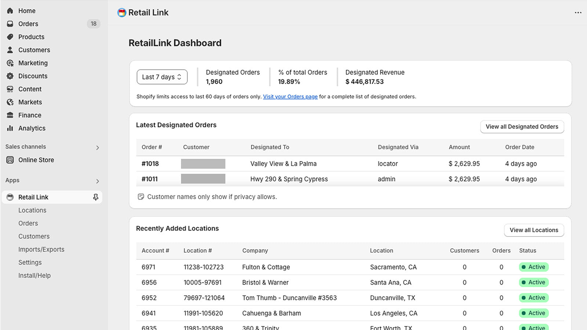
Task: Click the Online Store icon
Action: [10, 160]
